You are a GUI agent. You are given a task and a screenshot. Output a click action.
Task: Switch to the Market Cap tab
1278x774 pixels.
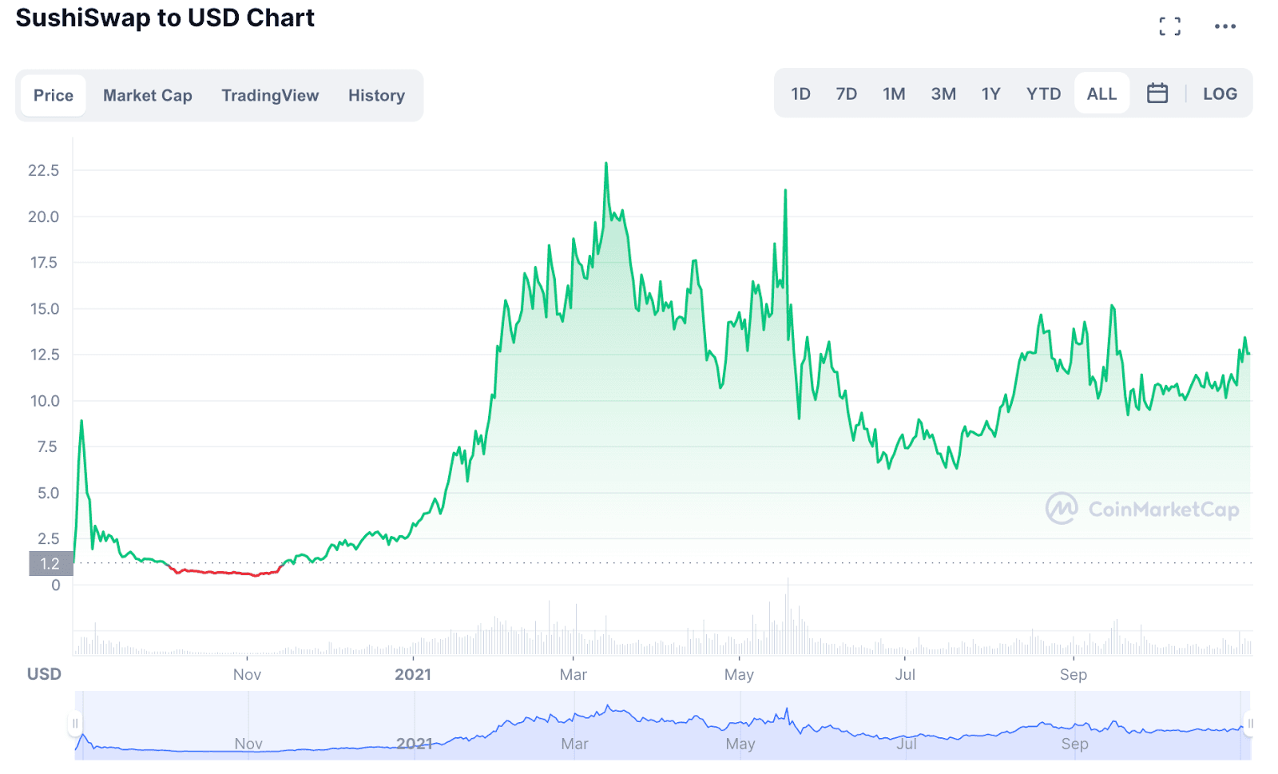[x=148, y=95]
